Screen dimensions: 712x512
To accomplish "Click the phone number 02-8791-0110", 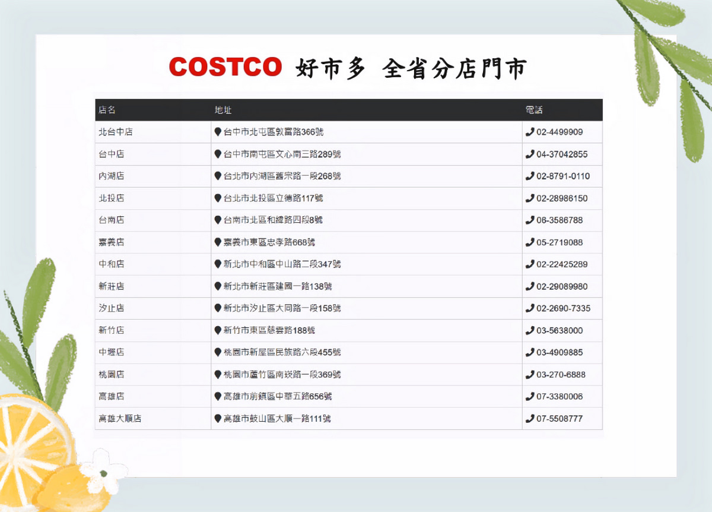I will click(x=564, y=176).
